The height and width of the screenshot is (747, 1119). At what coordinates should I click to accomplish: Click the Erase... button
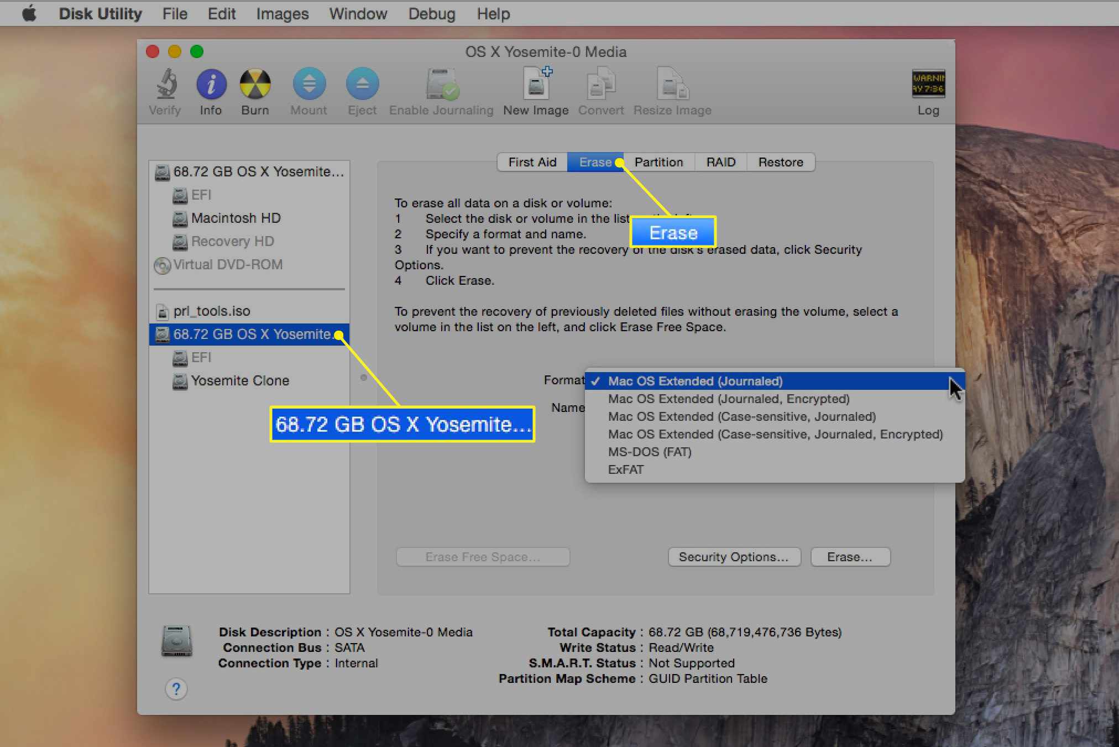coord(850,557)
